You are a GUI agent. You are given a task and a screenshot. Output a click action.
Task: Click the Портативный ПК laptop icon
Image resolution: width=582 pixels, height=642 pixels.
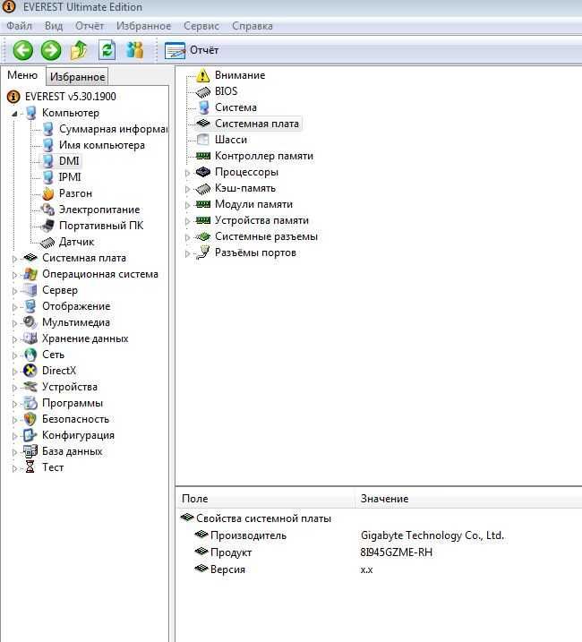coord(48,226)
